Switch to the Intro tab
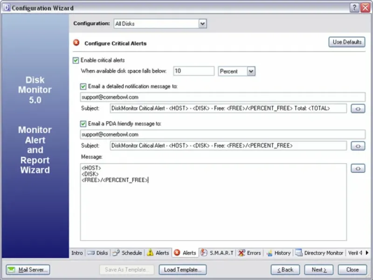Viewport: 373px width, 280px height. pos(77,253)
